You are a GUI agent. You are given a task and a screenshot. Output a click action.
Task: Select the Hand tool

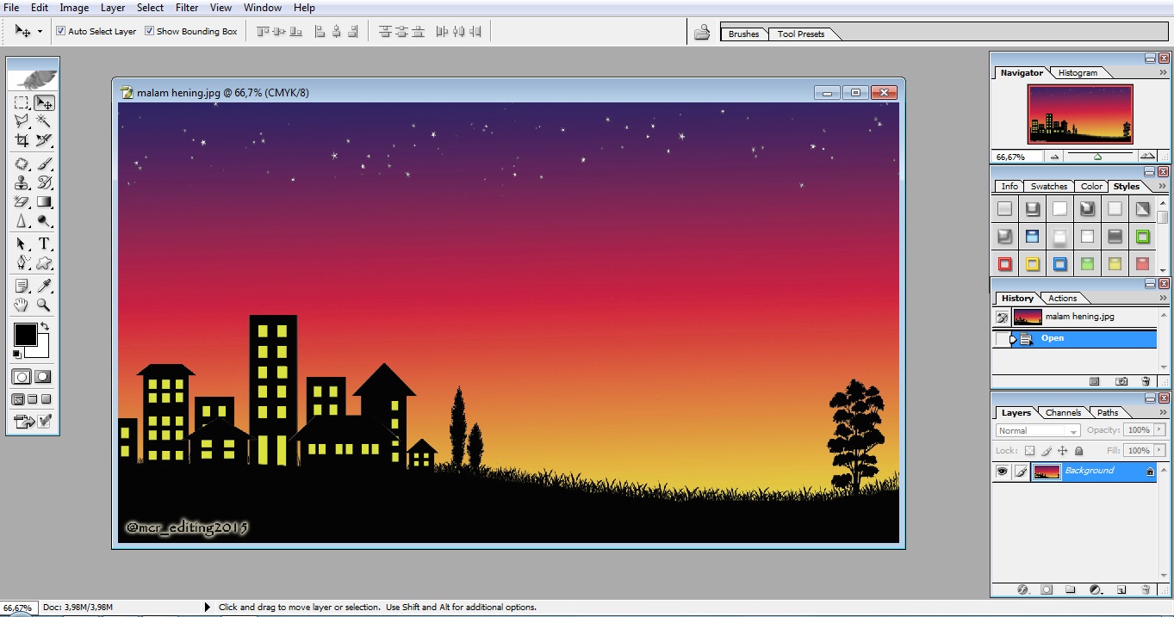click(22, 305)
